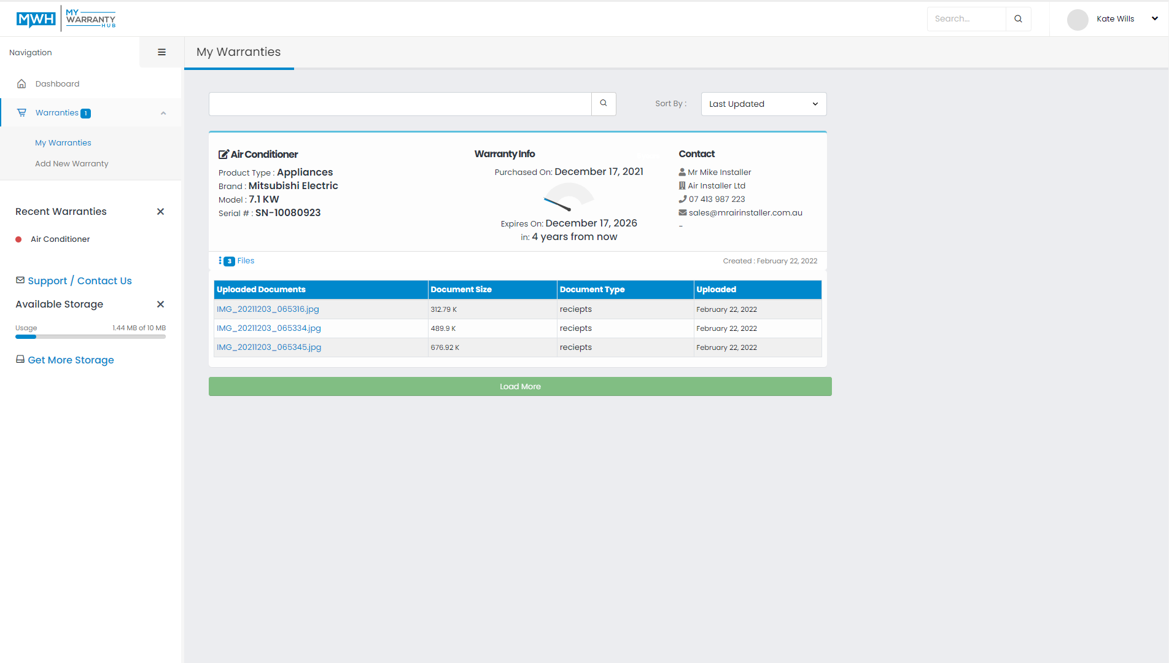Click the storage usage progress bar
1169x663 pixels.
[x=90, y=336]
